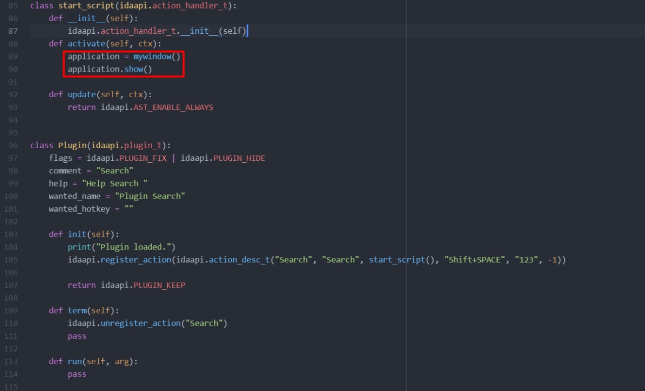Click the mywindow() call on line 89
Image resolution: width=645 pixels, height=391 pixels.
[157, 56]
